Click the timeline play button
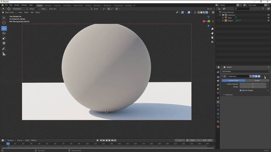Screen dimensions: 271x152 pyautogui.click(x=109, y=140)
